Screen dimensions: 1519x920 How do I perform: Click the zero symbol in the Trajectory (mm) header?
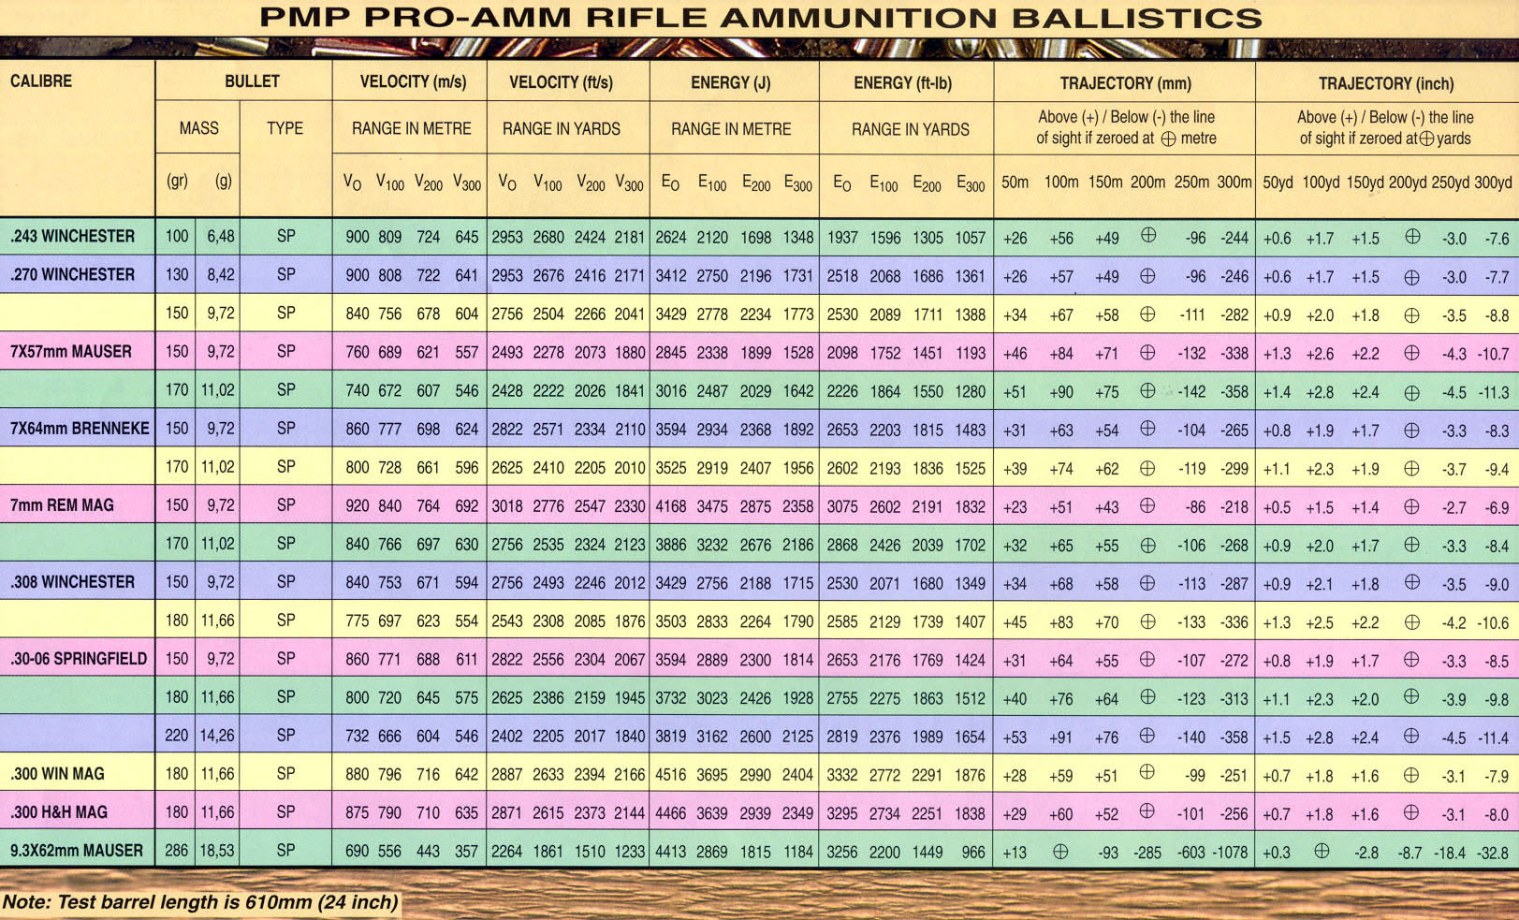(x=1168, y=139)
